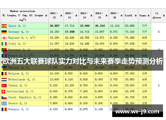Click the Greece flag icon
Viewport: 166px width, 120px height.
[x=4, y=103]
